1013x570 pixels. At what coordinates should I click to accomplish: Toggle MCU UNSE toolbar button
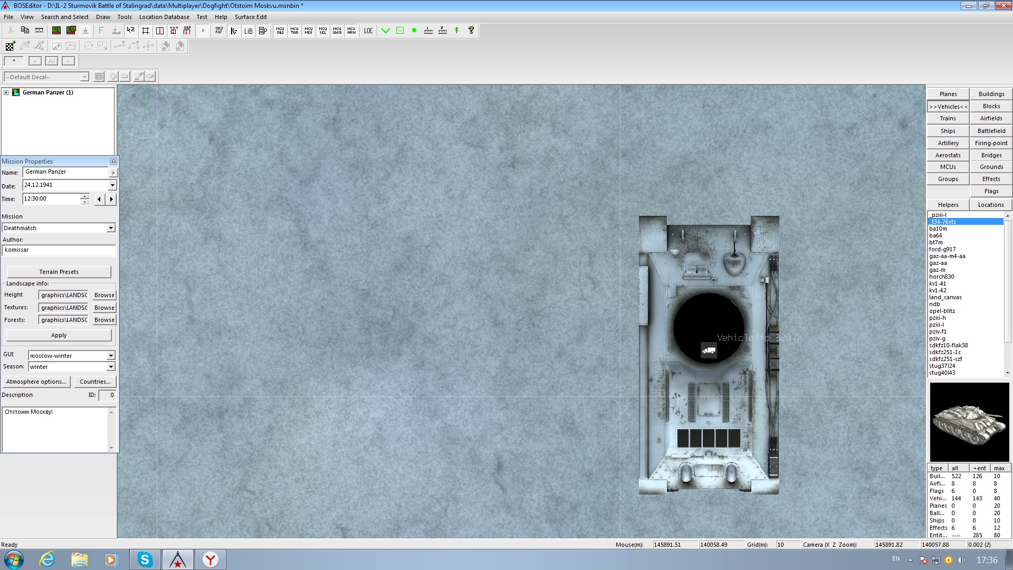pos(337,31)
